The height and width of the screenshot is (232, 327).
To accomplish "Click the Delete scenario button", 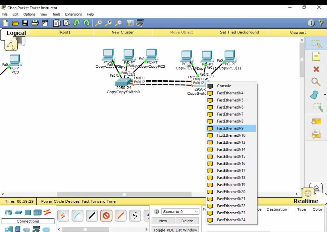I will pos(187,221).
